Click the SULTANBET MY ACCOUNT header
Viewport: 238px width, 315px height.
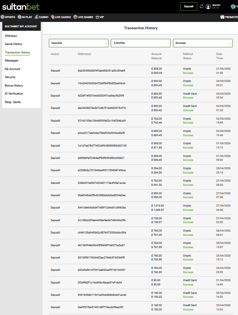tap(21, 26)
